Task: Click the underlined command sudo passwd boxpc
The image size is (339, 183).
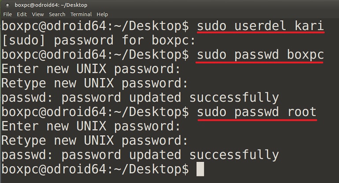Action: tap(260, 55)
